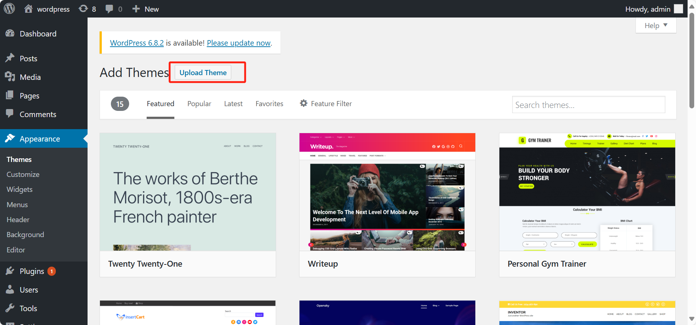This screenshot has height=325, width=696.
Task: Click Howdy, admin account link
Action: [x=654, y=9]
